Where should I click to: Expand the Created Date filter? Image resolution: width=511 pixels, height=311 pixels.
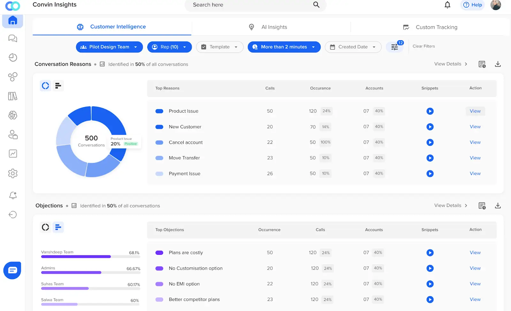pyautogui.click(x=353, y=47)
